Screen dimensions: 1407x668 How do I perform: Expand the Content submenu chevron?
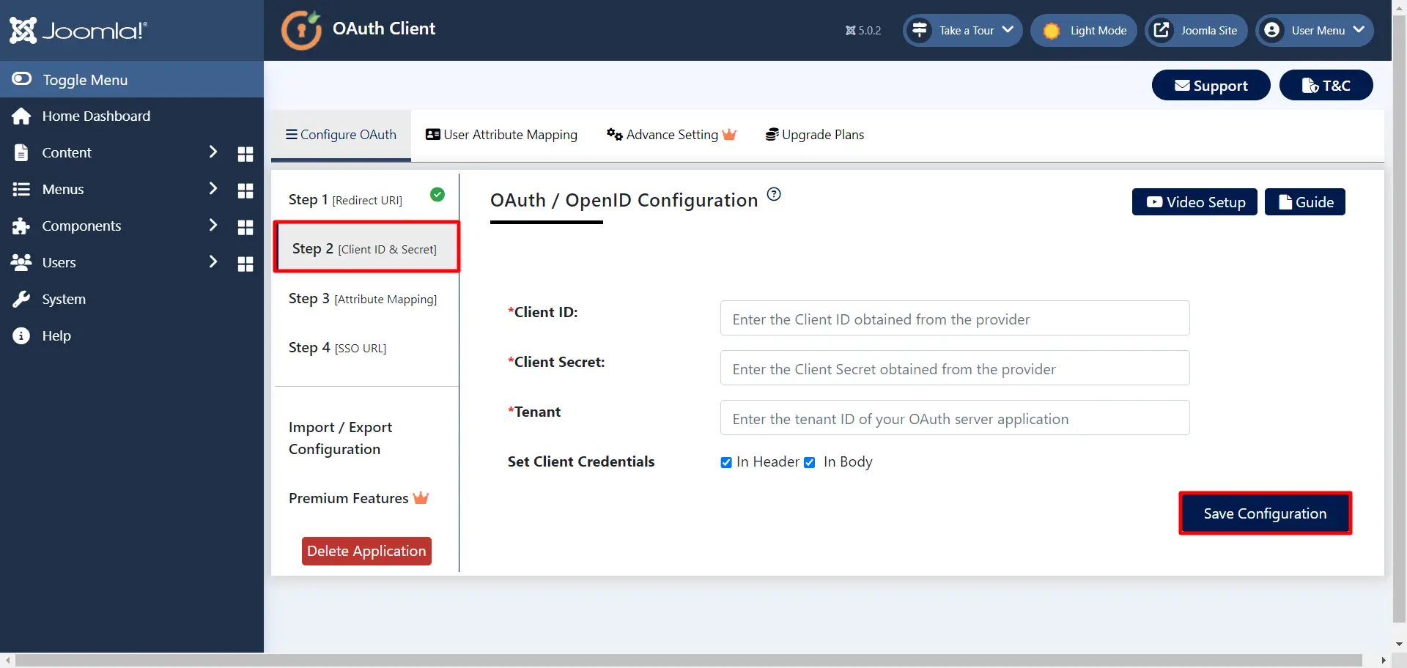pyautogui.click(x=213, y=152)
